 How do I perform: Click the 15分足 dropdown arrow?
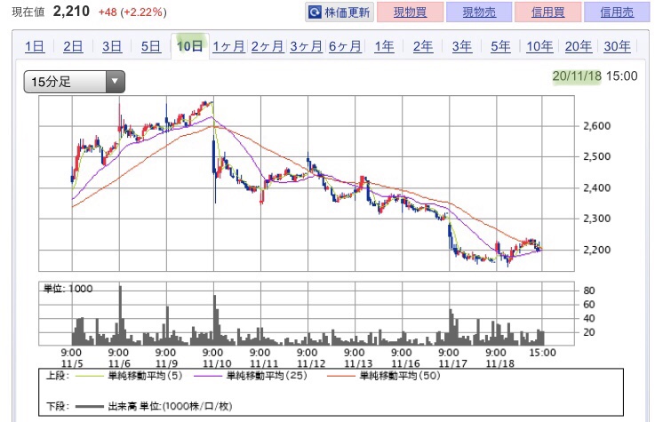[x=116, y=82]
